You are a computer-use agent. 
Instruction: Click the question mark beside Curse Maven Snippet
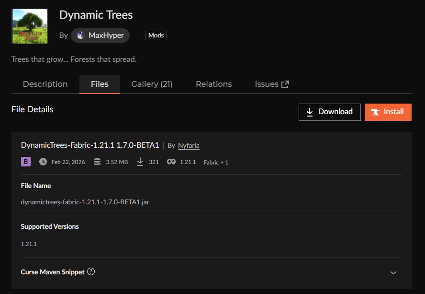(91, 272)
